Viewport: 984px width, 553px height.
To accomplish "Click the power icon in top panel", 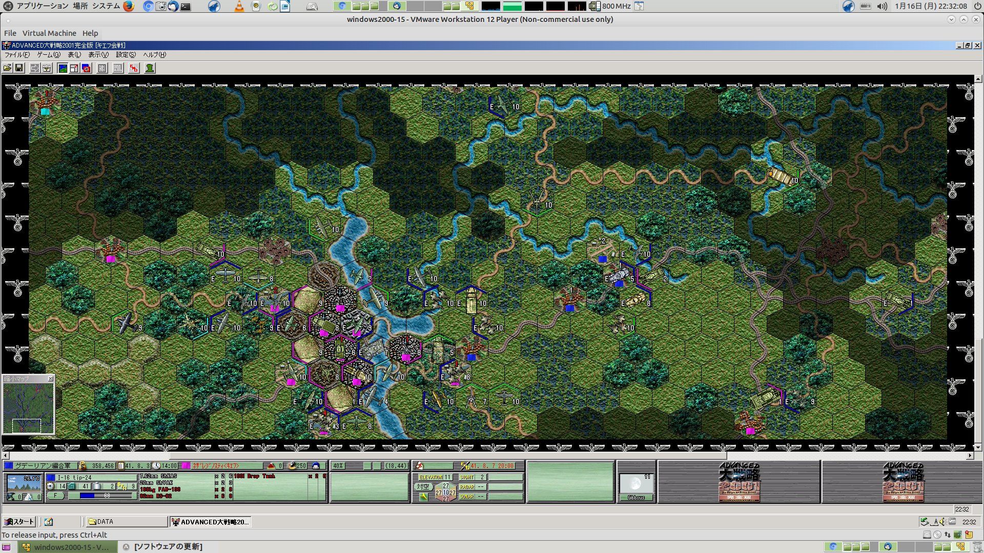I will (x=977, y=6).
